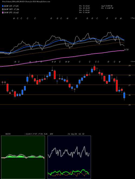The height and width of the screenshot is (179, 135).
Task: Click the ADX (14 day) values text
Action: (76, 134)
